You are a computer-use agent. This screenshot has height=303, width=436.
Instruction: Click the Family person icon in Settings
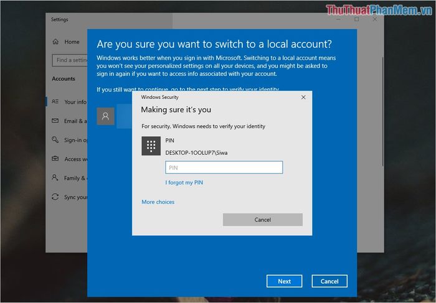tap(55, 178)
